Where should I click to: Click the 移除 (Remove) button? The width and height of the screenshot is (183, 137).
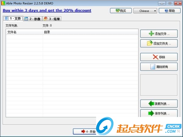pyautogui.click(x=159, y=57)
